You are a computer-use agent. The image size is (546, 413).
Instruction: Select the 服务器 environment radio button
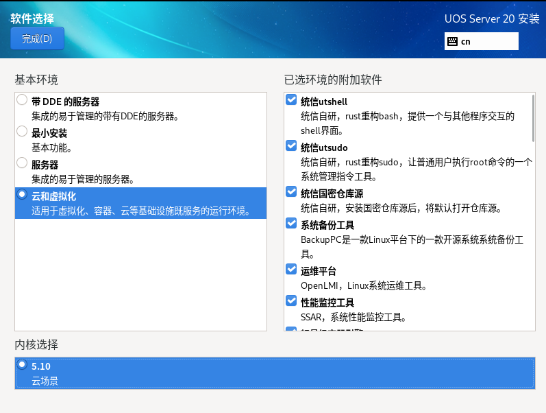[x=22, y=163]
